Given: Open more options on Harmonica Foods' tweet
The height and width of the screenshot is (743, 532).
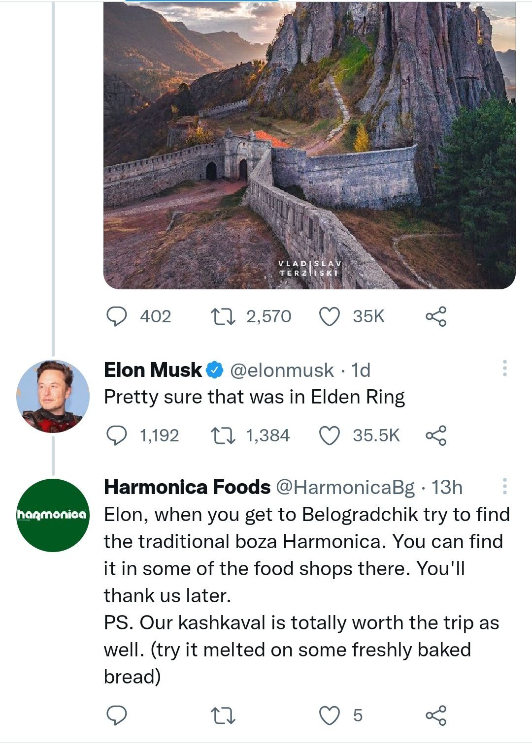Looking at the screenshot, I should (x=504, y=486).
